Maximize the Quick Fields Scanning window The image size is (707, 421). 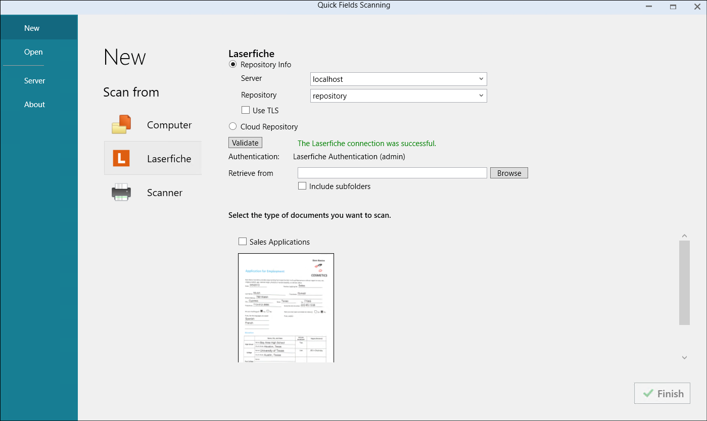pos(673,7)
